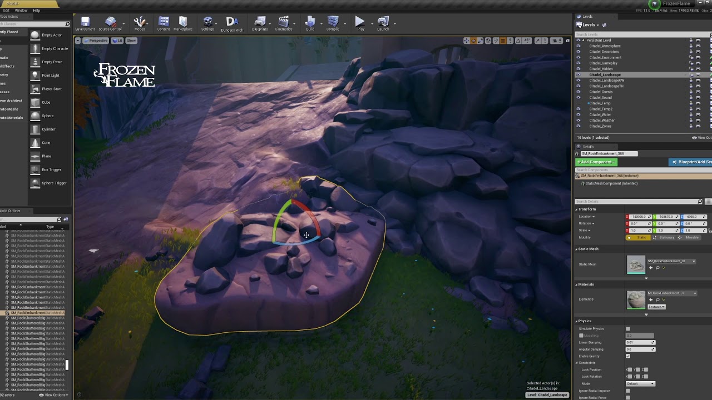Browse to static mesh magnifier icon

(x=657, y=268)
